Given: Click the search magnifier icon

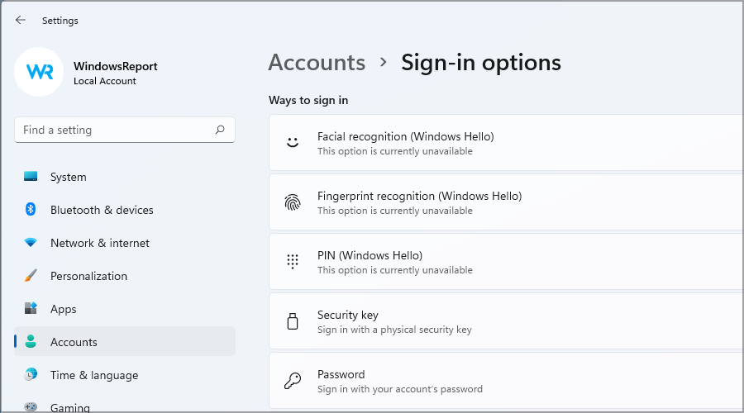Looking at the screenshot, I should point(220,130).
